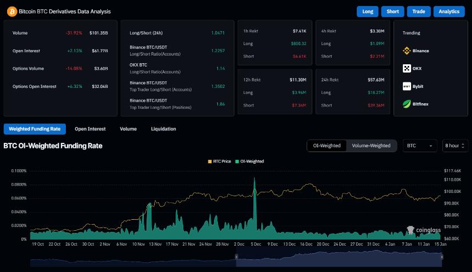This screenshot has width=472, height=272.
Task: Click the Open Interest change +2.13%
Action: point(75,51)
